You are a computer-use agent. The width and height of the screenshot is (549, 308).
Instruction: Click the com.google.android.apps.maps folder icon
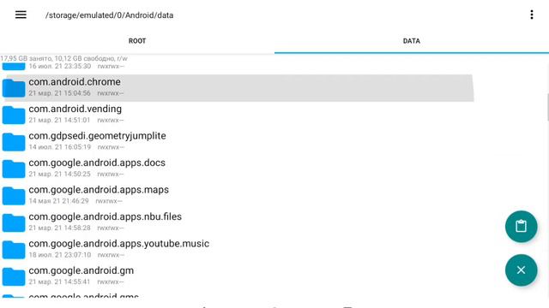click(x=14, y=196)
